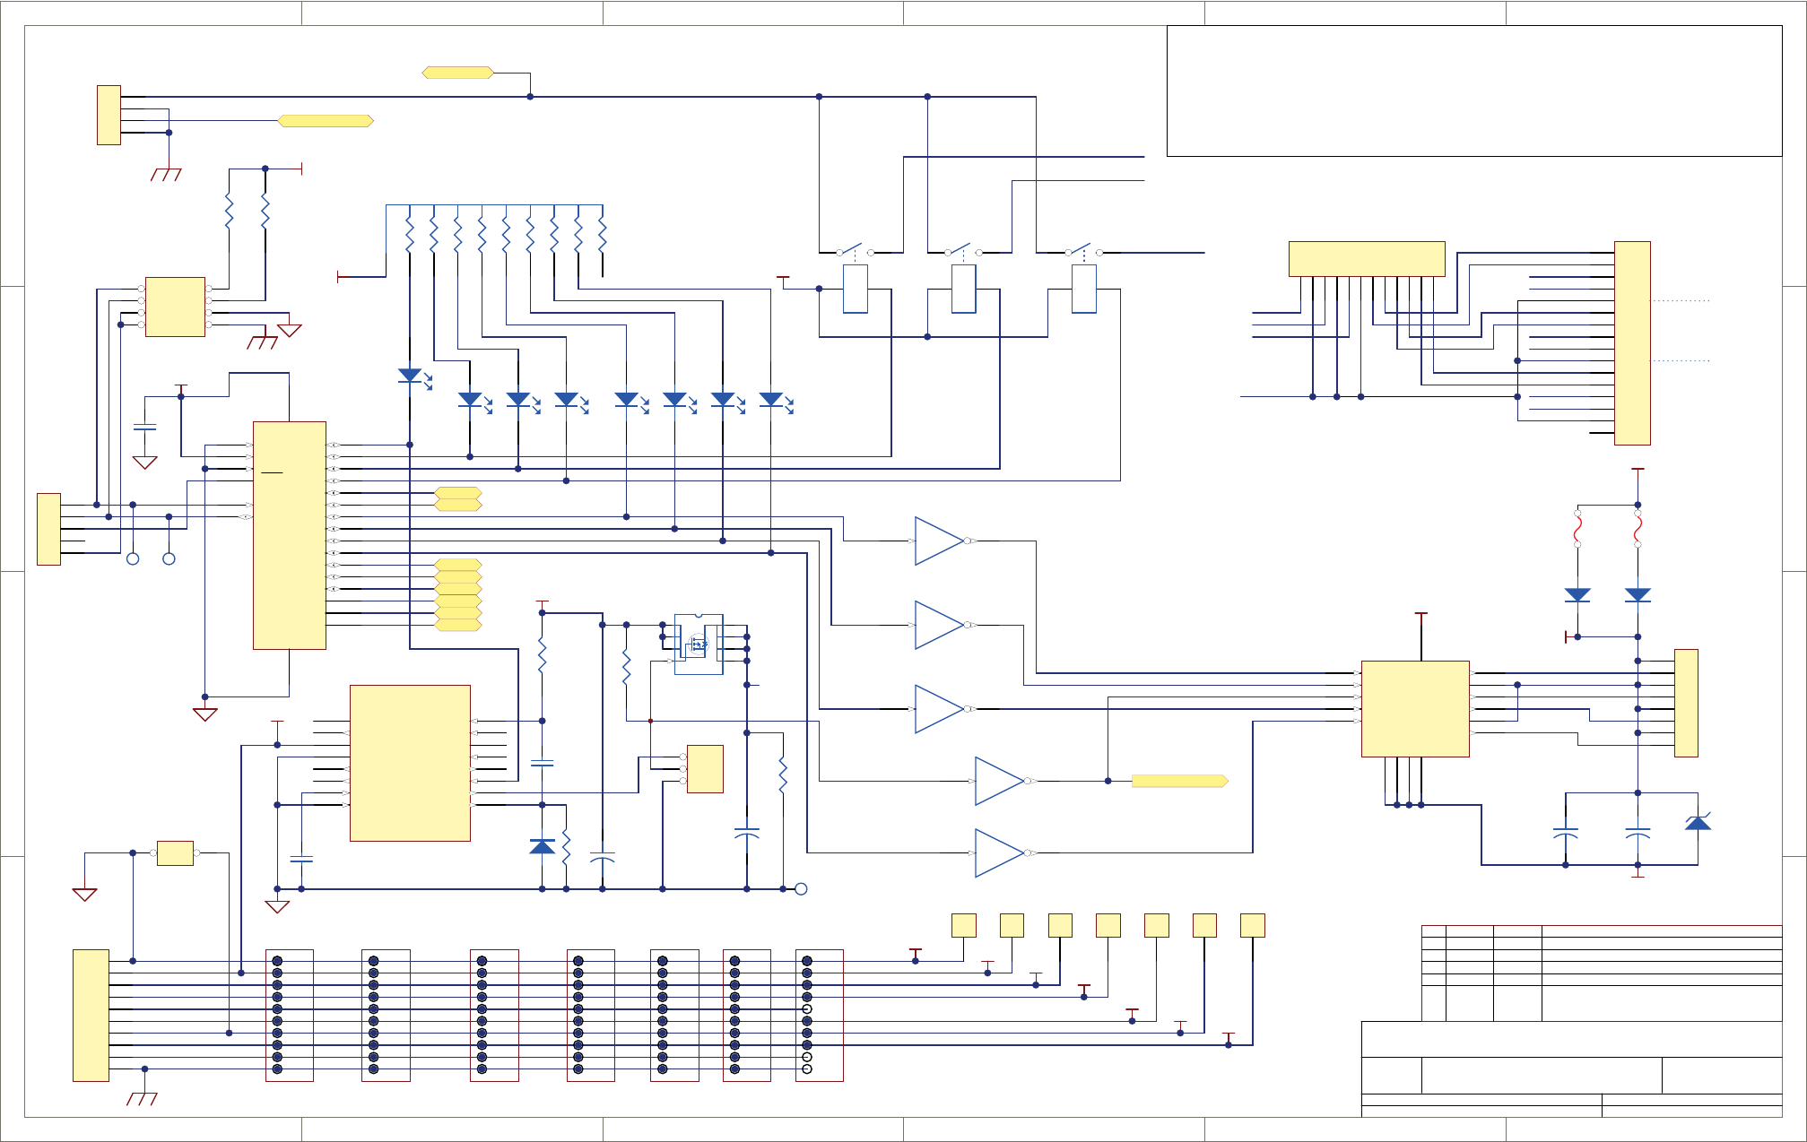The height and width of the screenshot is (1142, 1807).
Task: Click the rightmost relay coil rectangle
Action: (x=1084, y=289)
